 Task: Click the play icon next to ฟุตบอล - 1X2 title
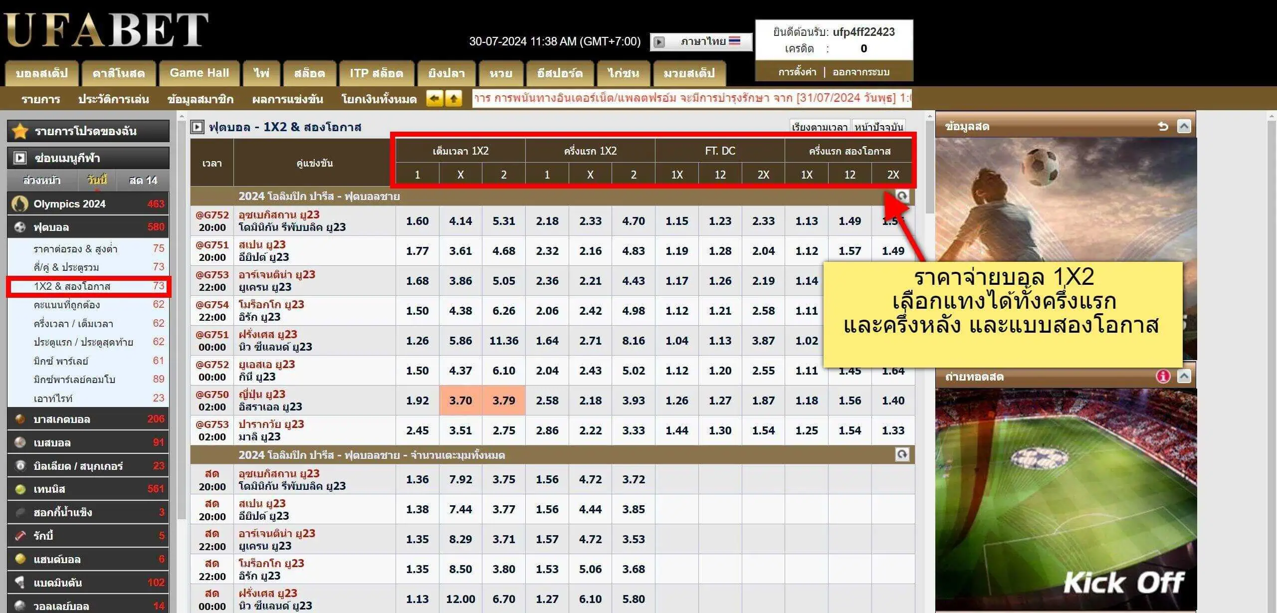[198, 127]
